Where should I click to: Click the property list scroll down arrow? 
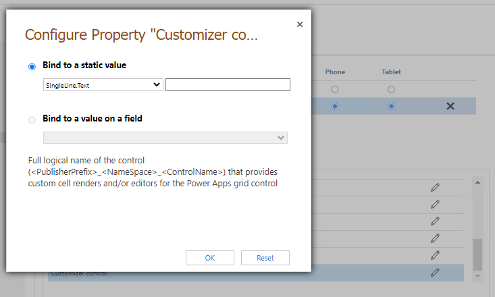[x=478, y=276]
